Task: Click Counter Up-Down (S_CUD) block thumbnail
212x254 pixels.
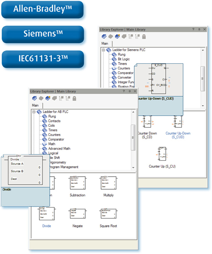Action: click(178, 122)
